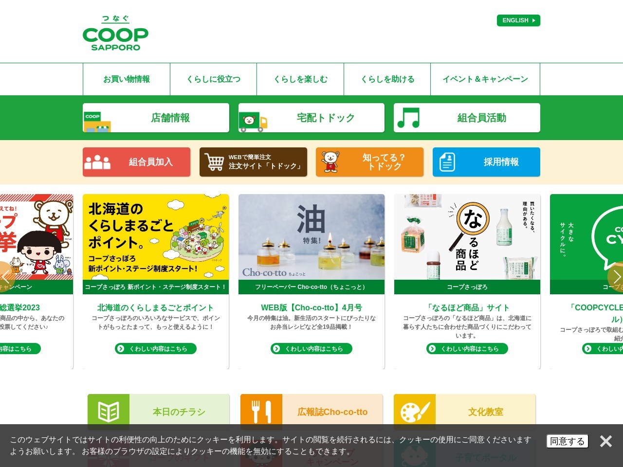Close the cookie notice banner

pyautogui.click(x=606, y=441)
